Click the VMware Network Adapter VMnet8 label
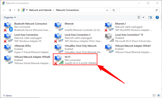The image size is (162, 98). (x=32, y=57)
